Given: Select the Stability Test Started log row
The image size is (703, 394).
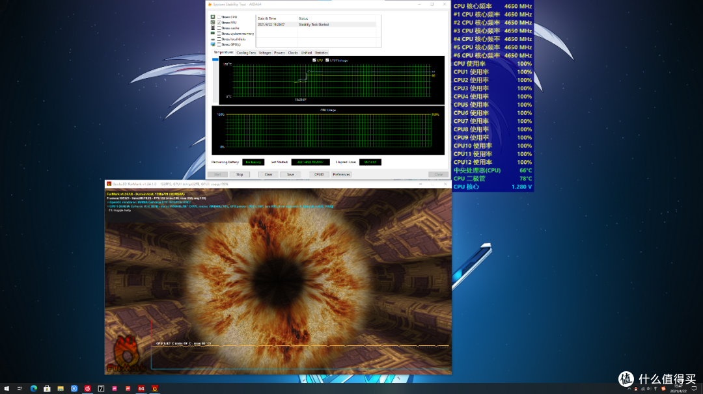Looking at the screenshot, I should [x=316, y=25].
